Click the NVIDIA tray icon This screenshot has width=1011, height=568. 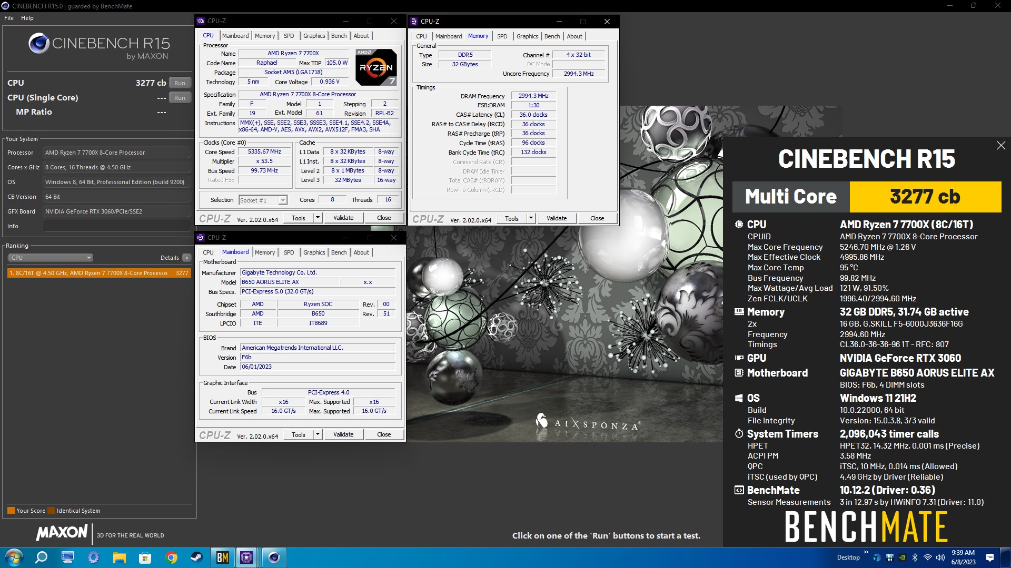903,557
